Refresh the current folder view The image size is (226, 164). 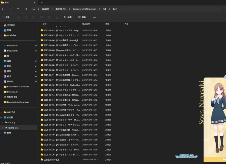point(26,9)
